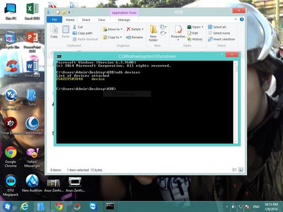Viewport: 283px width, 212px height.
Task: Click the Copy path button
Action: [x=74, y=33]
